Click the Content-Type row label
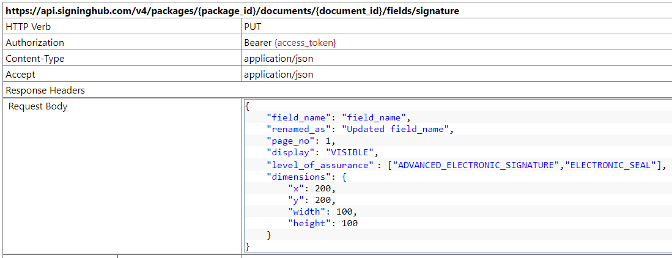Screen dimensions: 672x258 click(x=35, y=59)
